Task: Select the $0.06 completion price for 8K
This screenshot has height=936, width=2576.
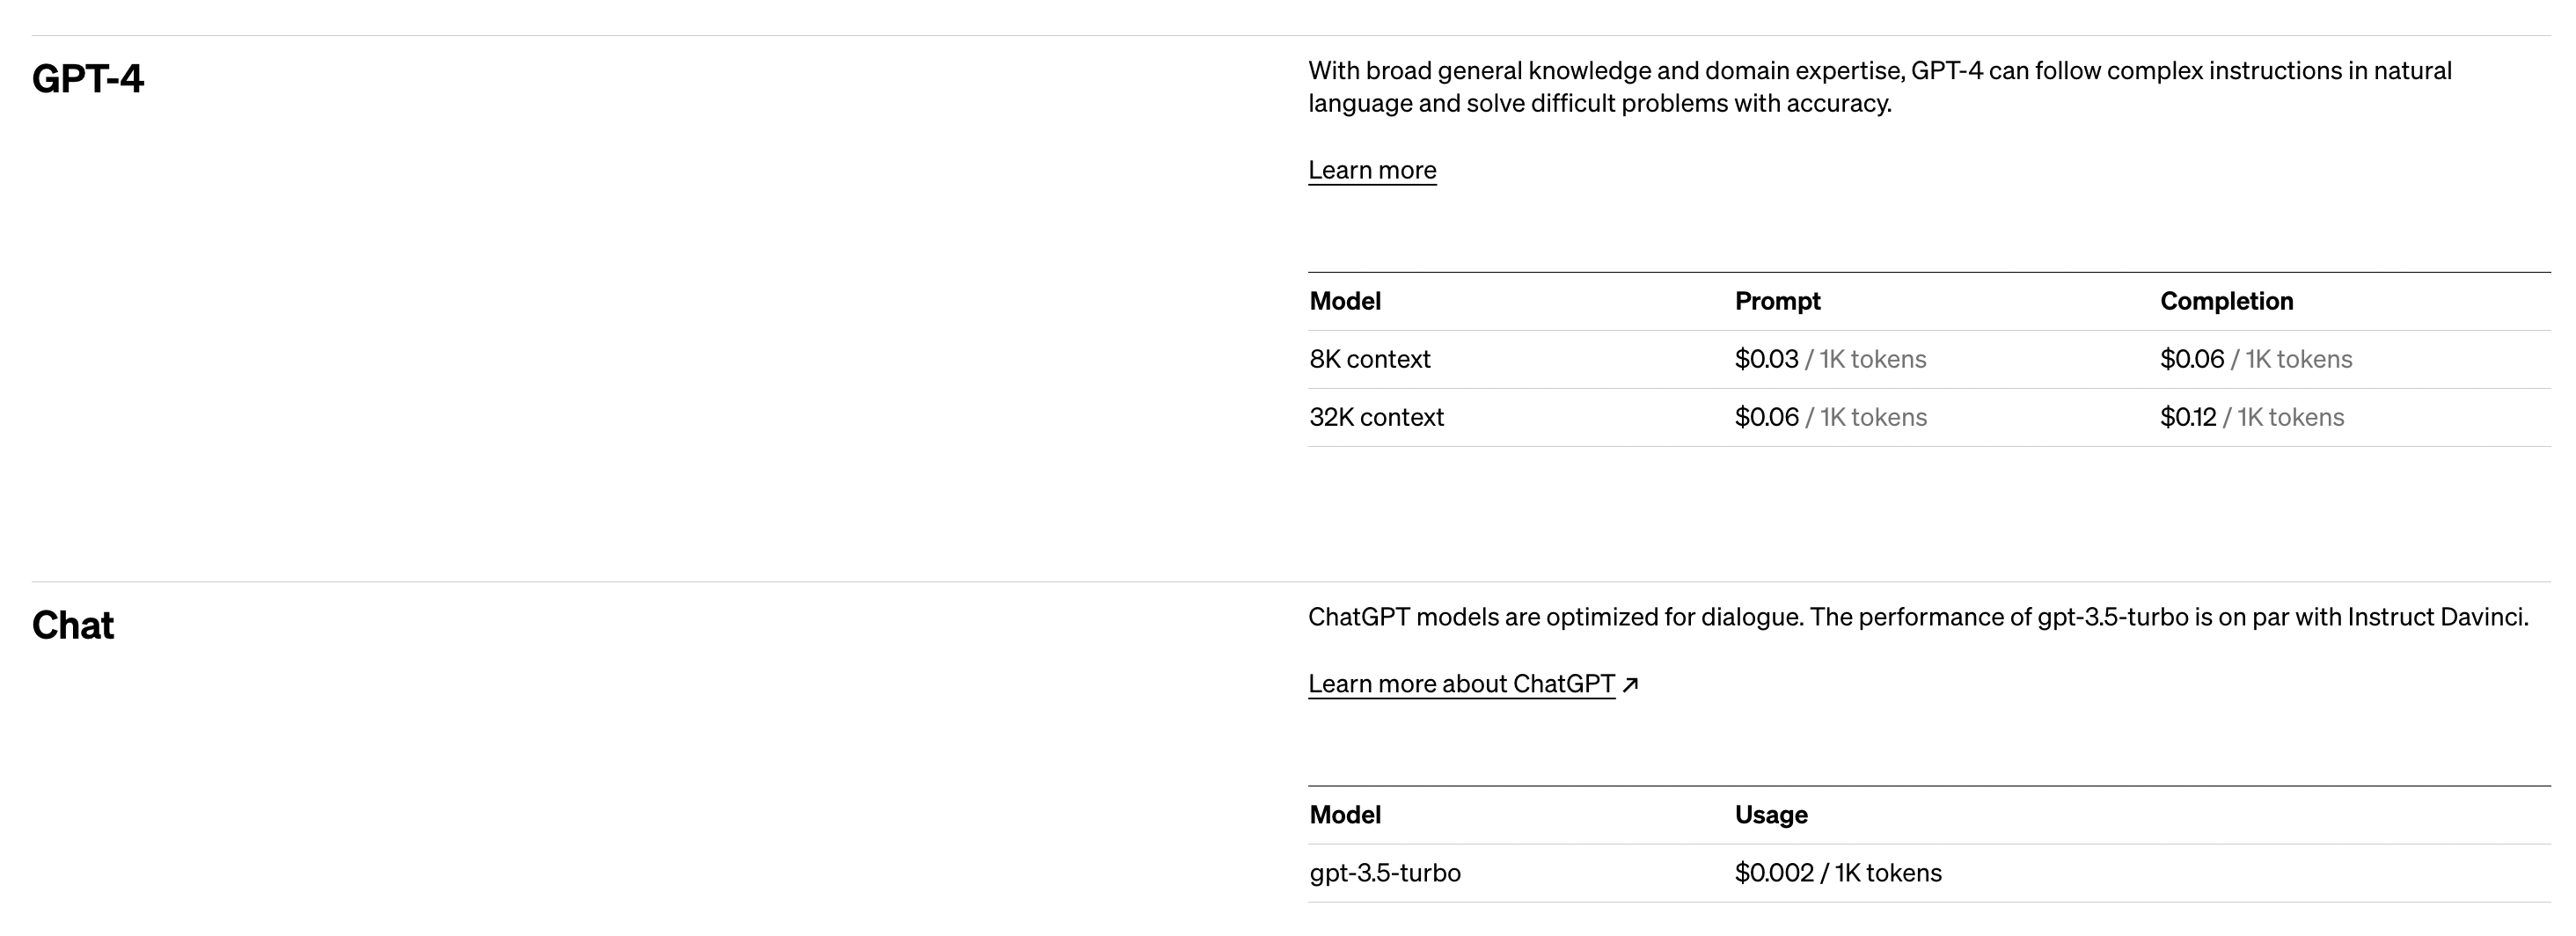Action: (2192, 359)
